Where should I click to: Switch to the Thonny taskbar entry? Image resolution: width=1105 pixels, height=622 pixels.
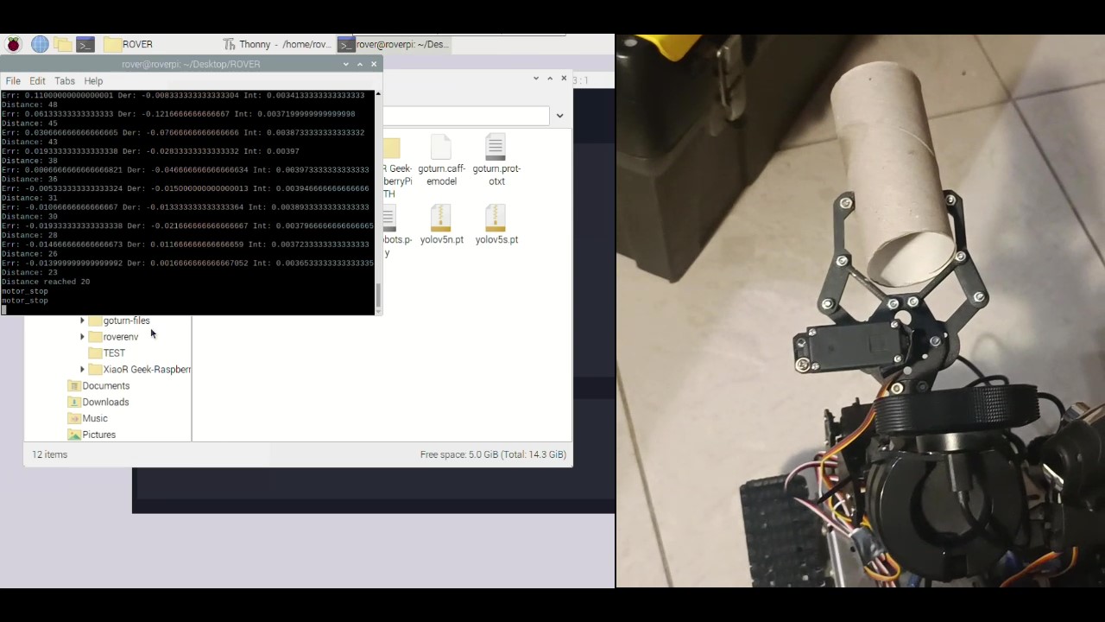(276, 44)
